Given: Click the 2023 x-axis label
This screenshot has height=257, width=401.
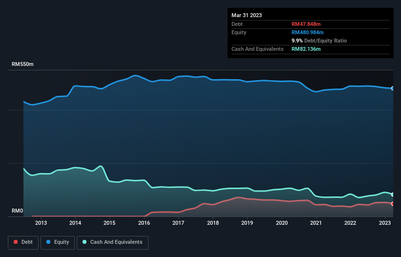Looking at the screenshot, I should [384, 223].
